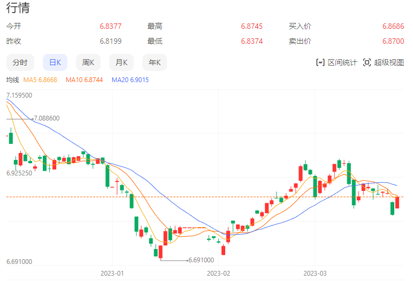
Task: Click the 2023-01 date axis label
Action: [112, 273]
